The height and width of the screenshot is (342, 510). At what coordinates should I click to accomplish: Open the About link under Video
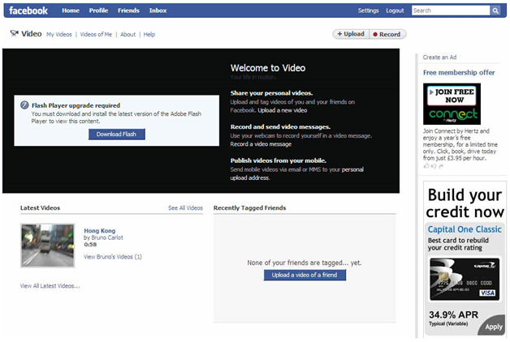point(127,34)
